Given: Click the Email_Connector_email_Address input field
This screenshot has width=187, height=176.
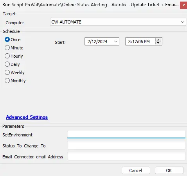Looking at the screenshot, I should pos(126,156).
